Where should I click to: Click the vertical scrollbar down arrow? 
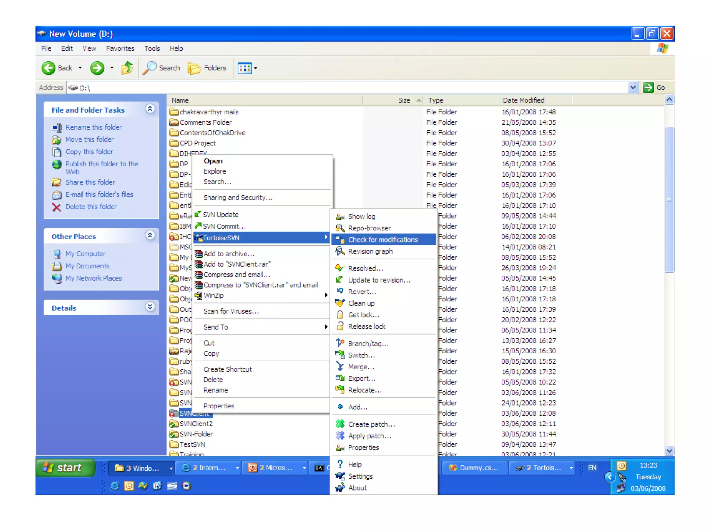pos(669,451)
